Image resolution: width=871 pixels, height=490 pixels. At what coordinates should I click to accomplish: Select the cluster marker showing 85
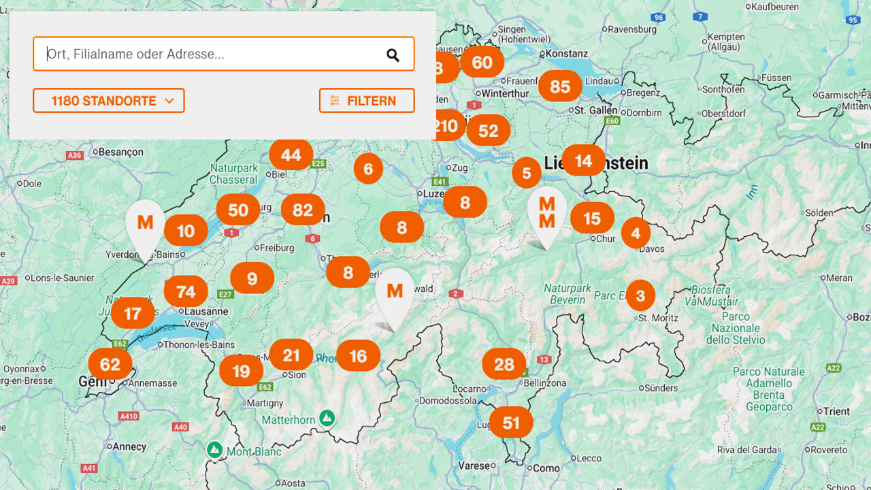click(x=560, y=86)
